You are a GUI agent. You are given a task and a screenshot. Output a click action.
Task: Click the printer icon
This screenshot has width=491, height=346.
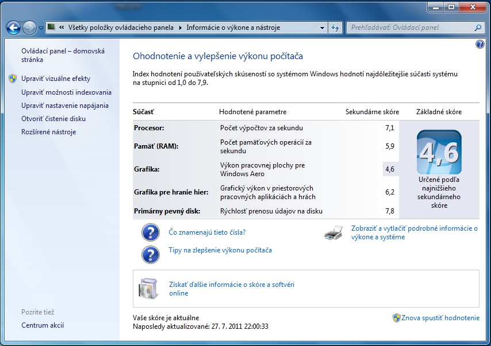click(x=333, y=232)
